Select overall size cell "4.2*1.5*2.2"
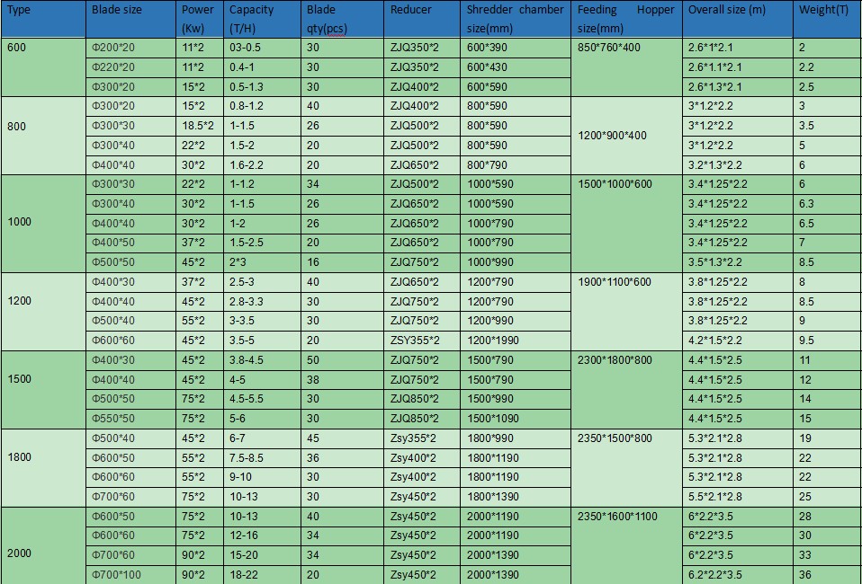 (x=737, y=341)
